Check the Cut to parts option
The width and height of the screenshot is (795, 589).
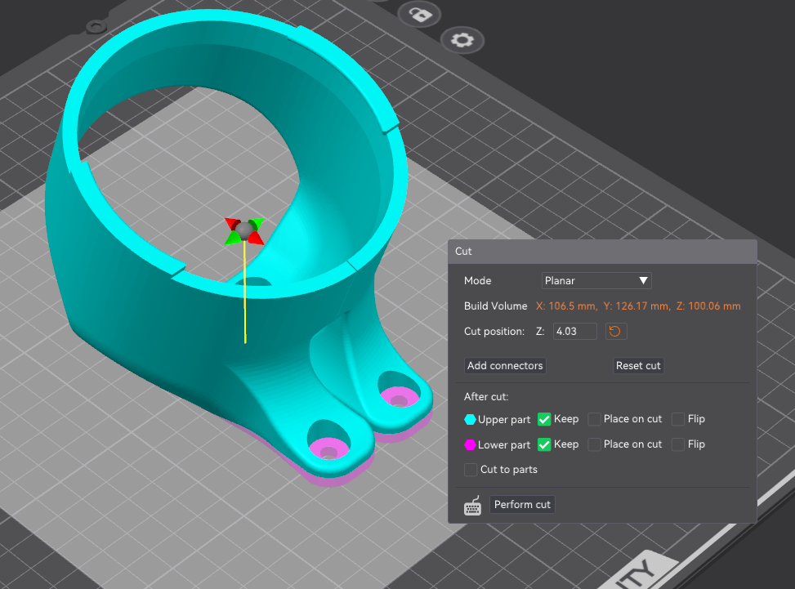tap(471, 470)
